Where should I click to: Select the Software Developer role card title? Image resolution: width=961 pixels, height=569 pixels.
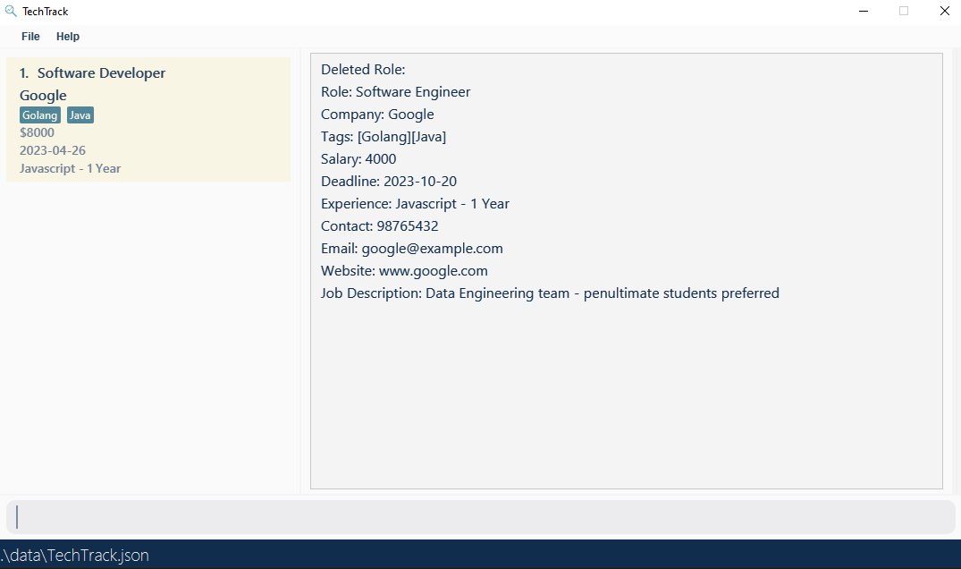pyautogui.click(x=101, y=73)
